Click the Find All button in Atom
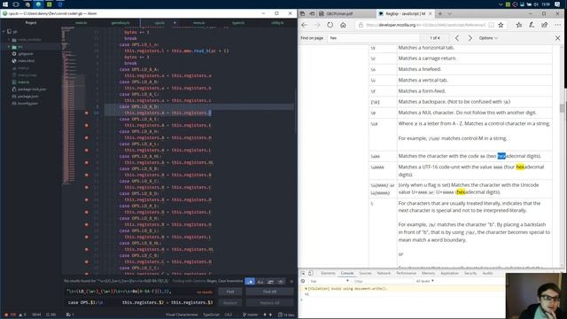This screenshot has height=319, width=567. point(269,292)
